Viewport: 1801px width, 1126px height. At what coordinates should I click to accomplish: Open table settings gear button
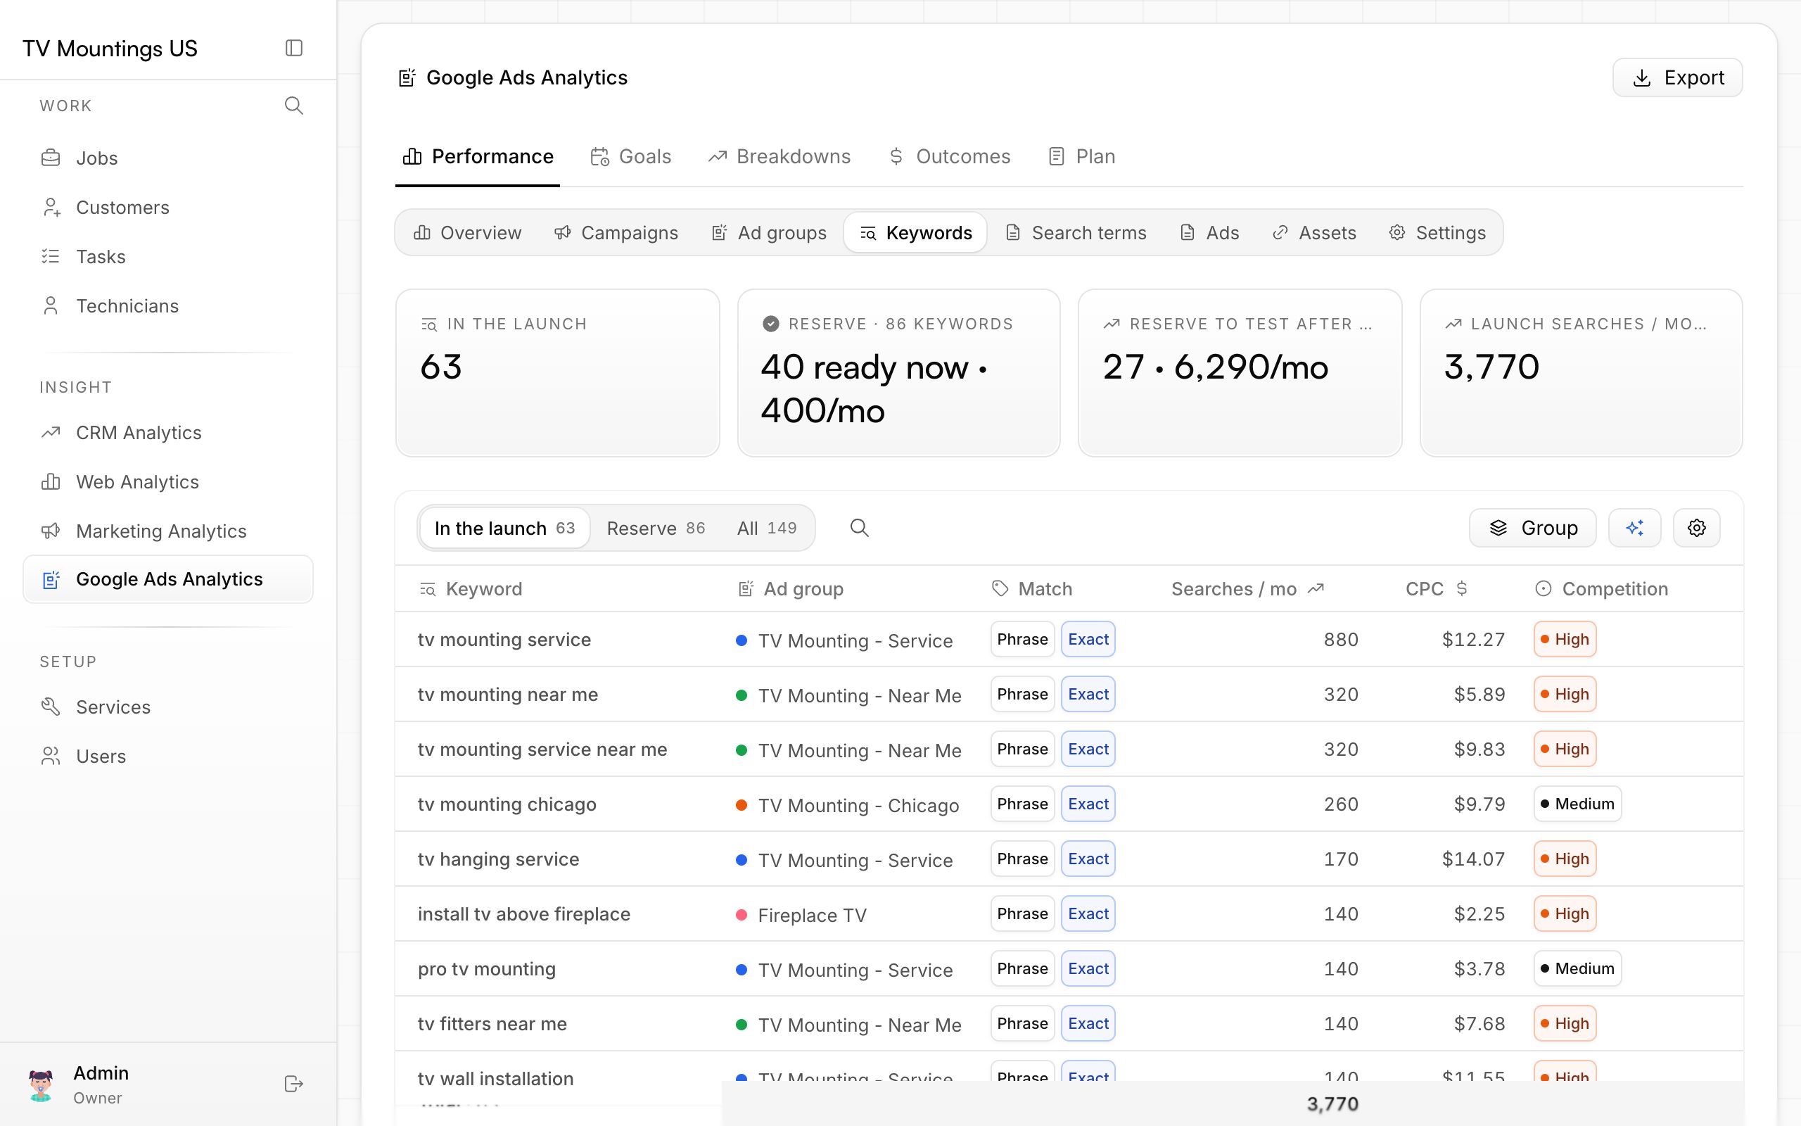pyautogui.click(x=1697, y=528)
